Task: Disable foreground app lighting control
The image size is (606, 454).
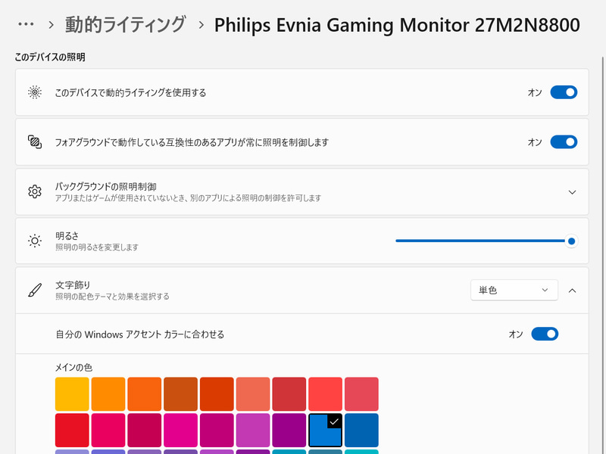Action: (x=564, y=141)
